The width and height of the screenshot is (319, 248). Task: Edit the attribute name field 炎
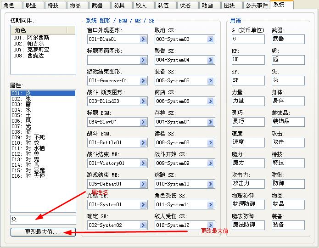tap(43, 220)
